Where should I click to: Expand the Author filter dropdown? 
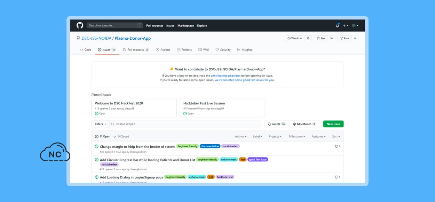click(x=240, y=137)
